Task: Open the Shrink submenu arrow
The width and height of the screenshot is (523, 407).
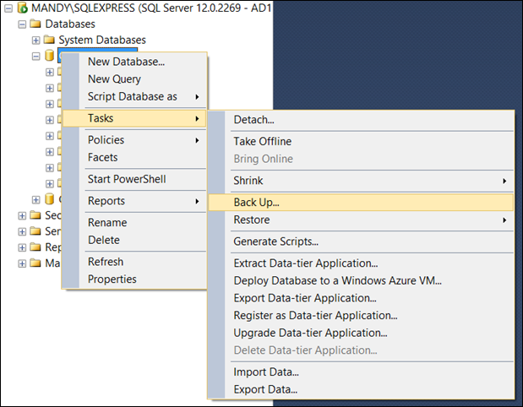Action: click(x=504, y=181)
